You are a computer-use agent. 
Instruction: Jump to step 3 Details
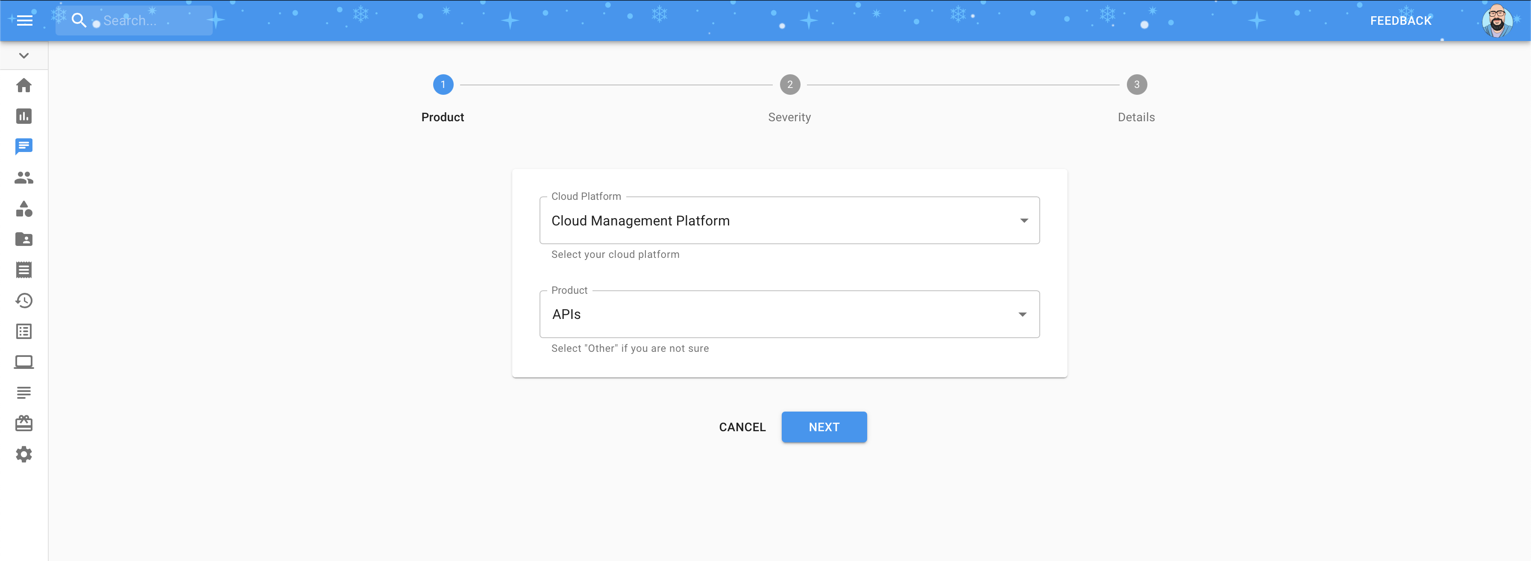1136,85
